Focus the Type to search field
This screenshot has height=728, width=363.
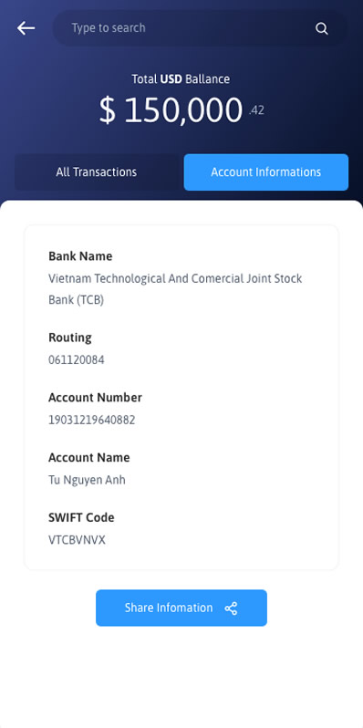[200, 28]
